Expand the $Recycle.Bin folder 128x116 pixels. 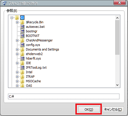click(17, 22)
